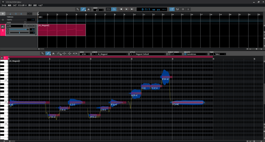Open the ジョブ menu
The width and height of the screenshot is (265, 142).
click(x=15, y=5)
